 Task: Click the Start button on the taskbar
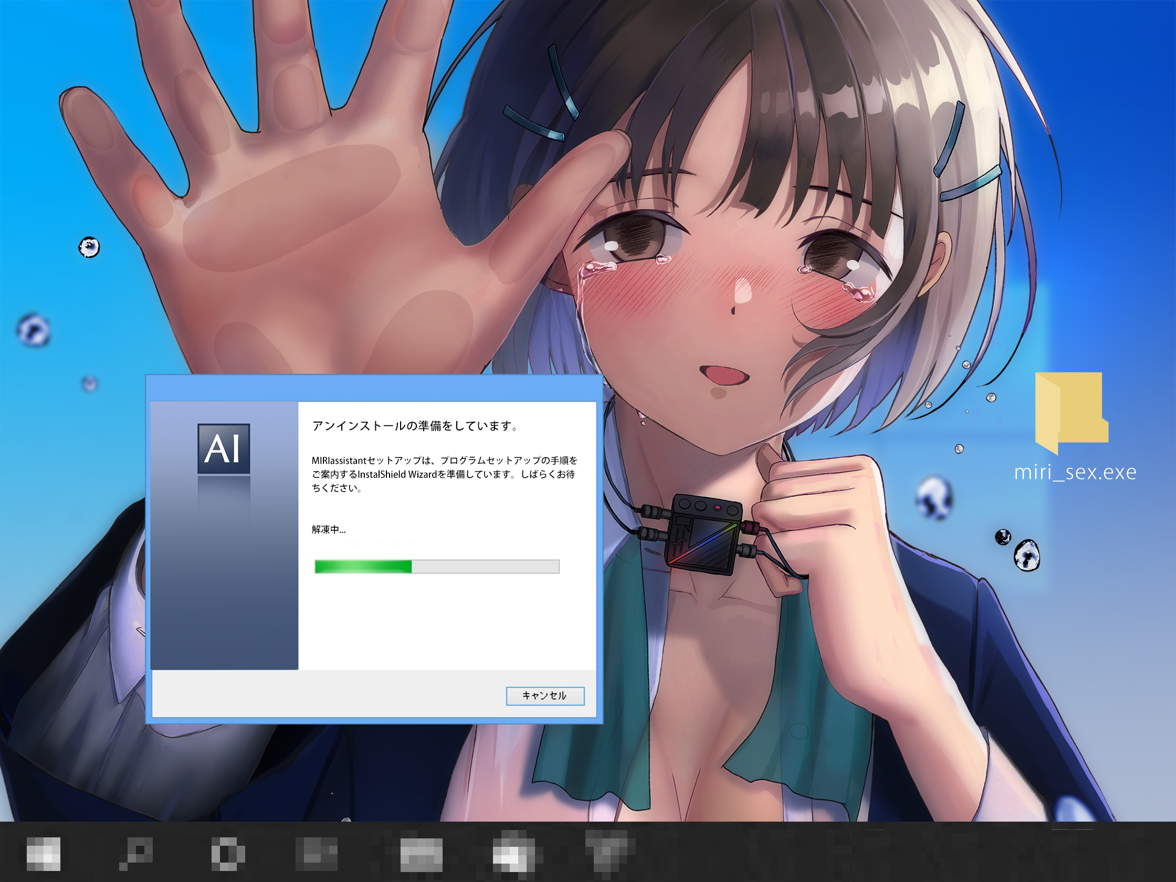(x=44, y=854)
